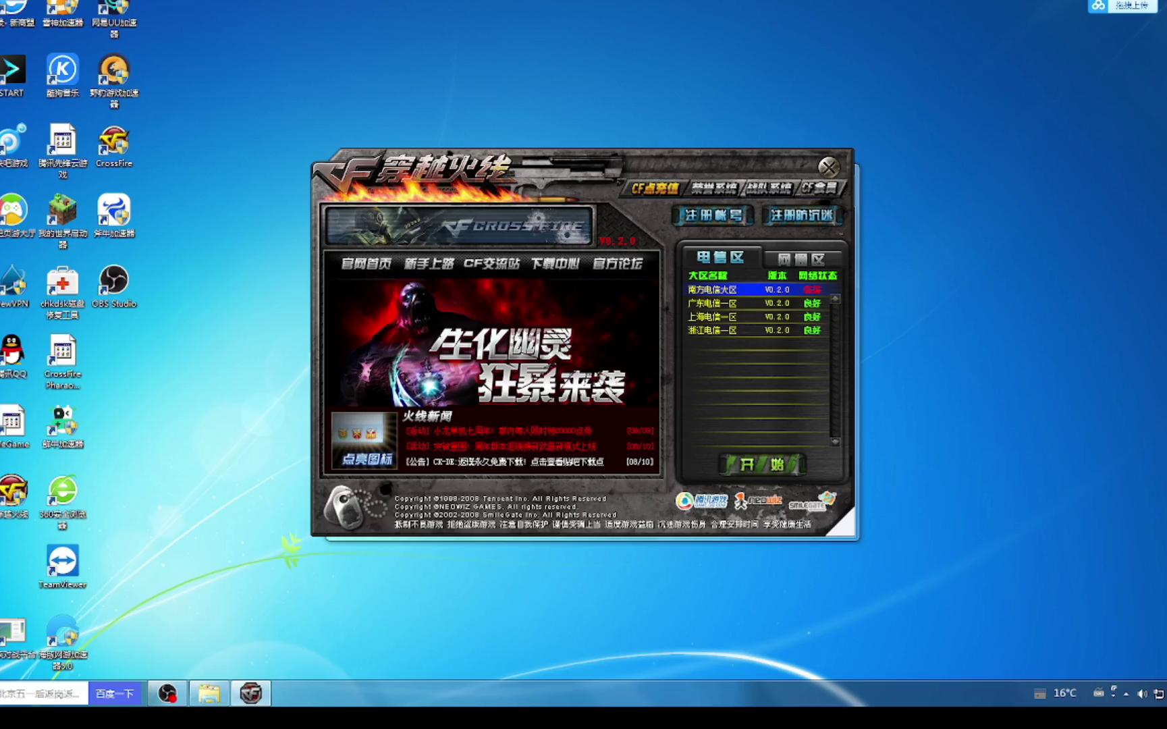Open the dog-tag emblem in launcher footer
The height and width of the screenshot is (729, 1167).
[346, 506]
